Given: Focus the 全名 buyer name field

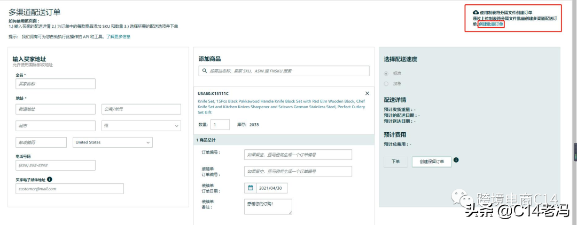Looking at the screenshot, I should coord(56,84).
